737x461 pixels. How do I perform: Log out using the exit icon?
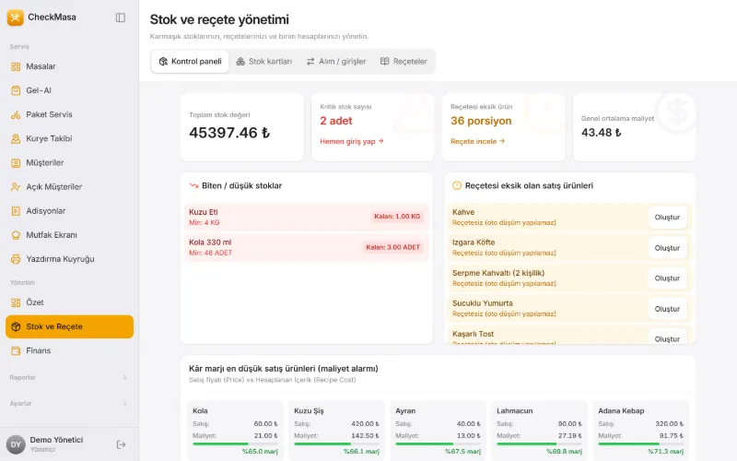pyautogui.click(x=121, y=444)
